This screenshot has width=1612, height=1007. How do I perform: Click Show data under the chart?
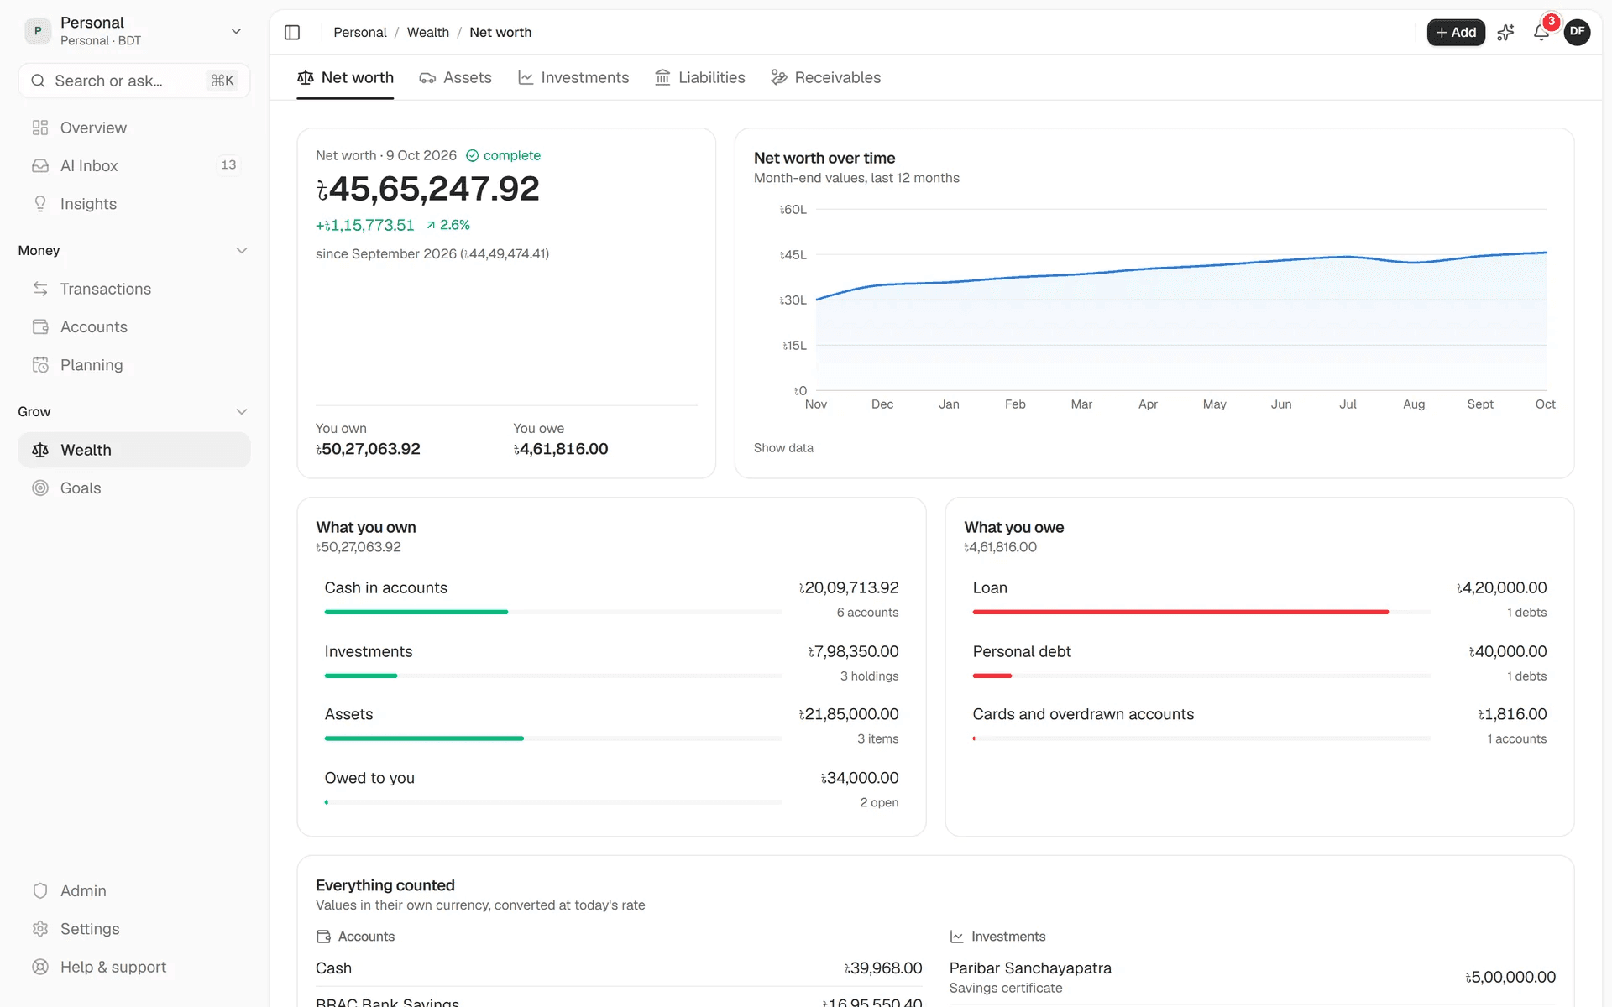tap(783, 448)
